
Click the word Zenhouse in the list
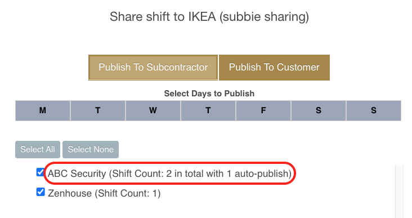coord(70,193)
